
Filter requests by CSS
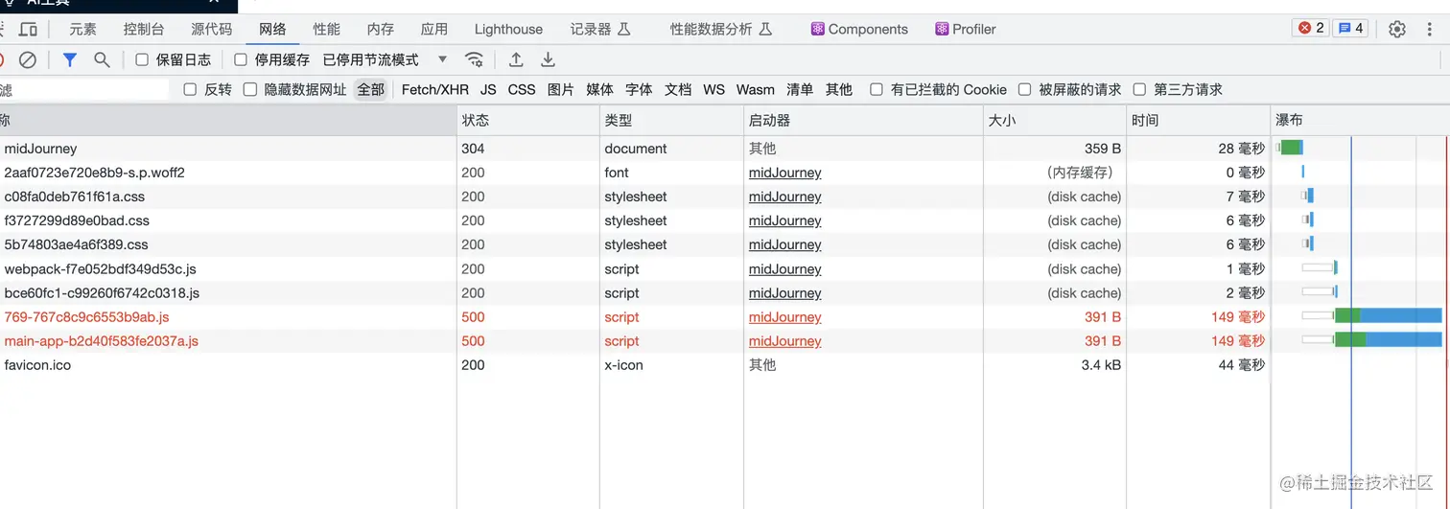pyautogui.click(x=522, y=89)
